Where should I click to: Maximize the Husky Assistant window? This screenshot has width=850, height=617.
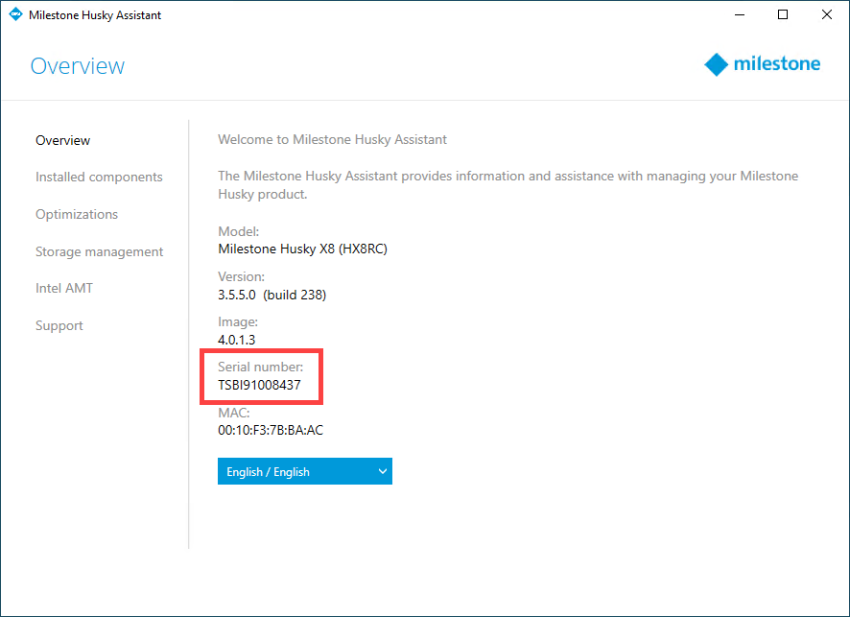[x=783, y=14]
